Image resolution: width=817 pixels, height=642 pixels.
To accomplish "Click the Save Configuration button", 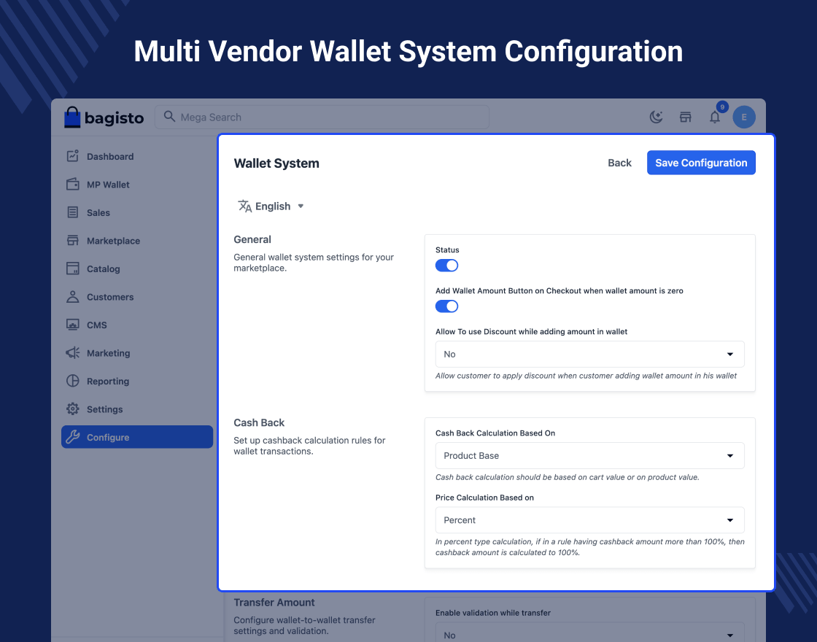I will pyautogui.click(x=701, y=163).
